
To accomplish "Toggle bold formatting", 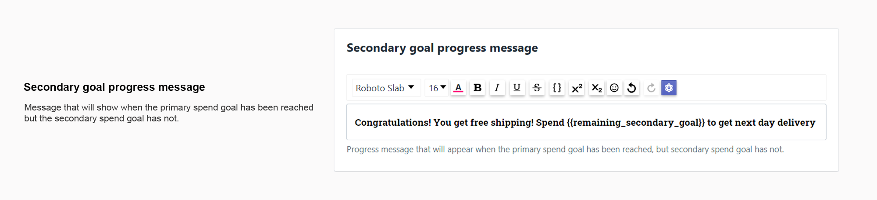I will click(x=478, y=88).
